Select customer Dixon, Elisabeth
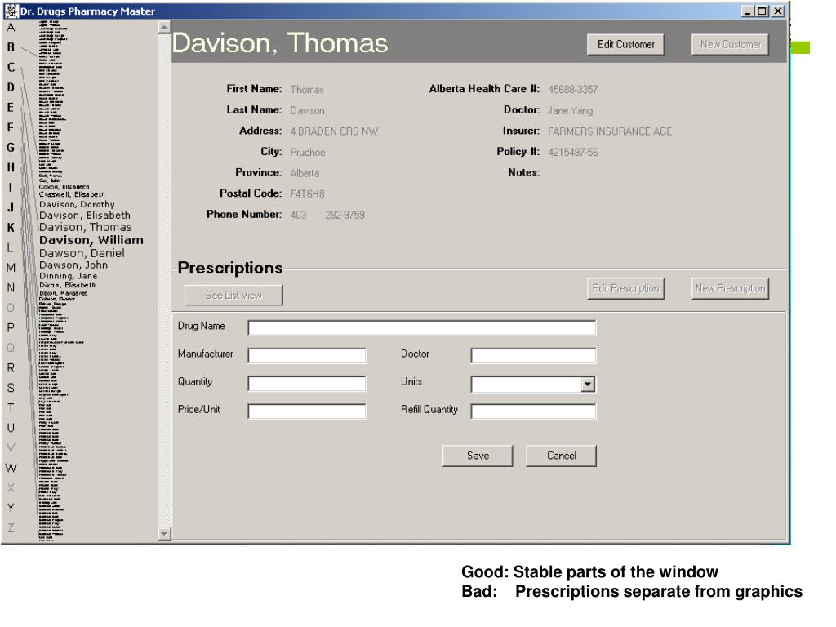Screen dimensions: 836x627 [x=67, y=285]
